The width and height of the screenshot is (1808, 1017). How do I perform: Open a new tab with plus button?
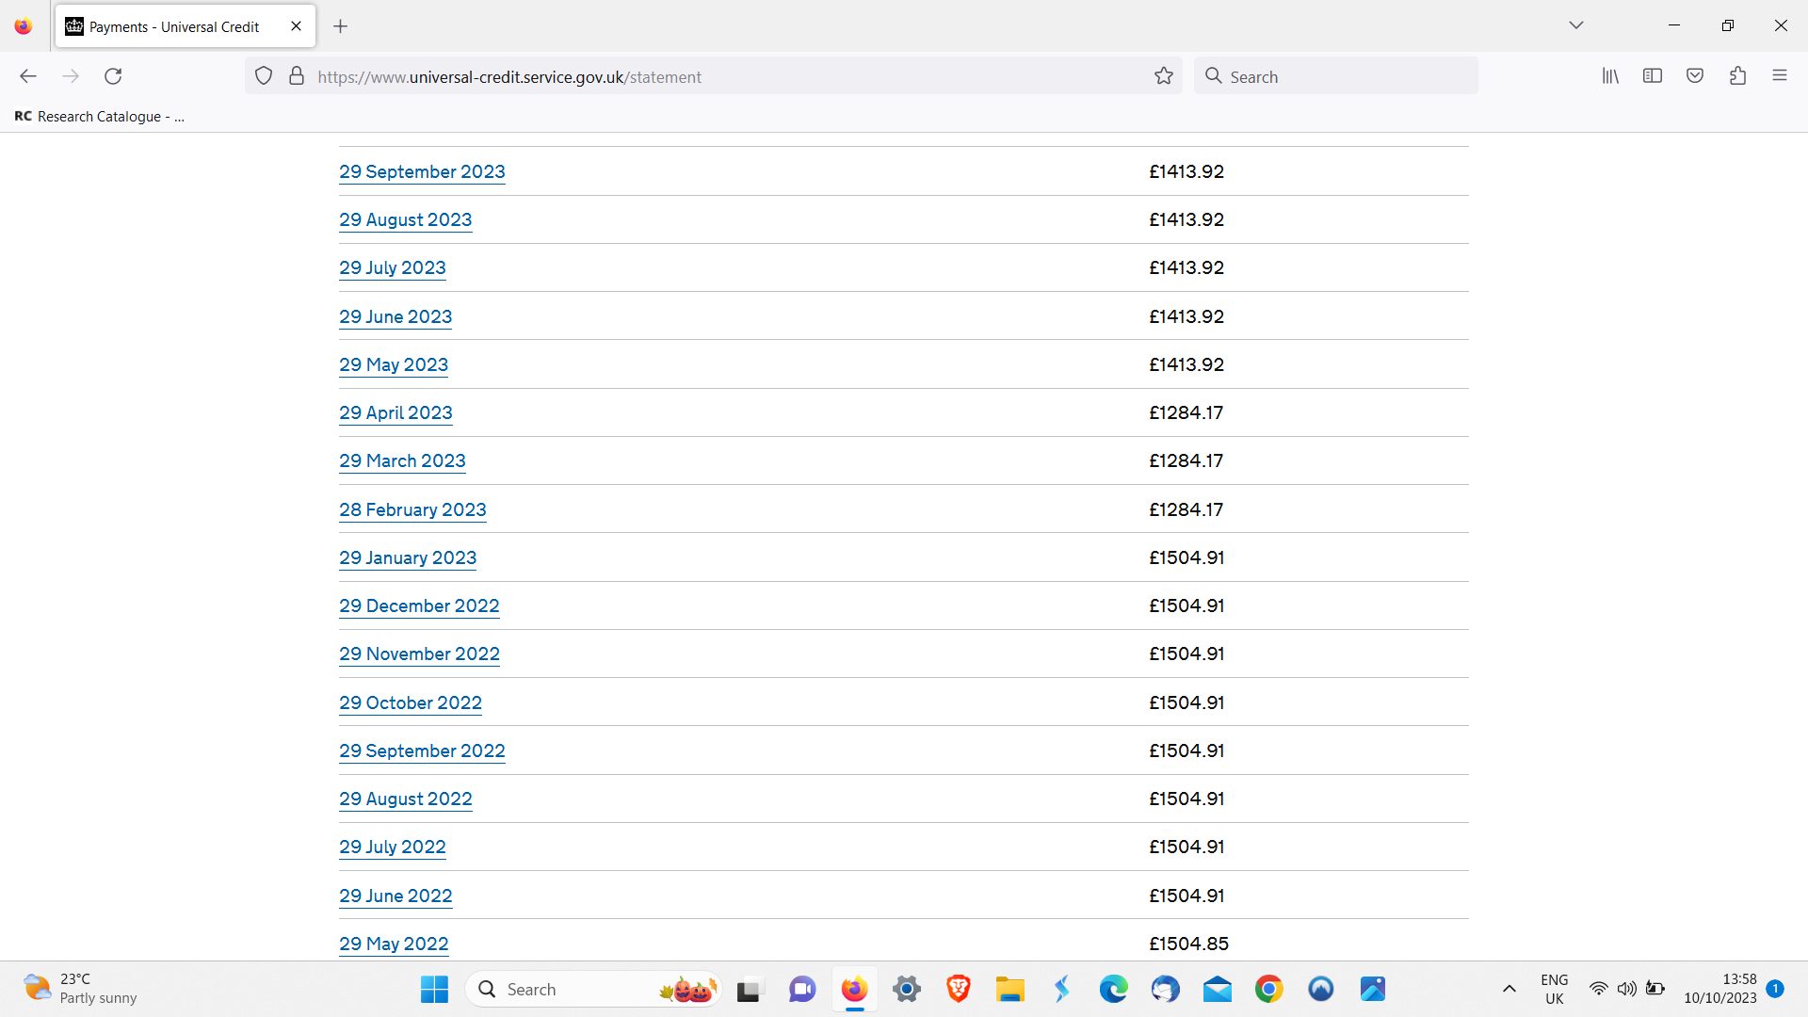point(341,26)
